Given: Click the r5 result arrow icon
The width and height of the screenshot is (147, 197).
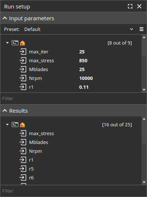Looking at the screenshot, I should coord(23,169).
